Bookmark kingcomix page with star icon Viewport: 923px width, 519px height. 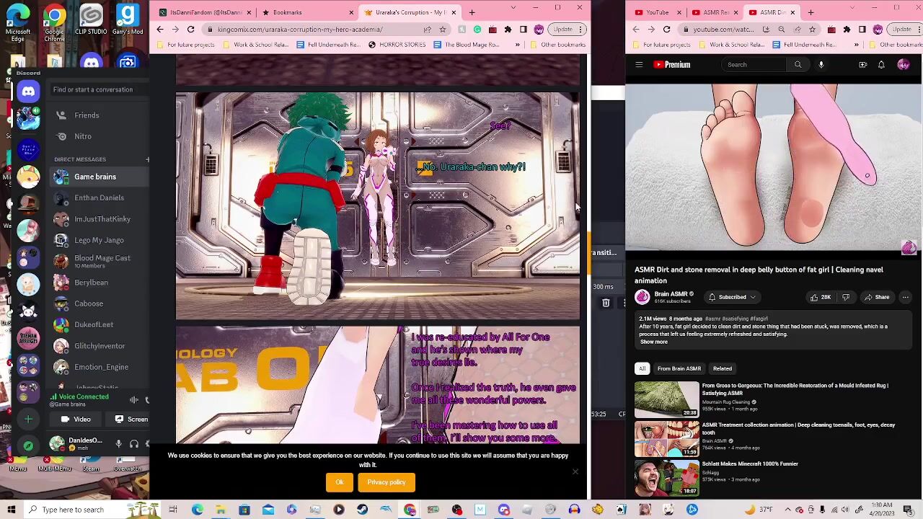[442, 30]
